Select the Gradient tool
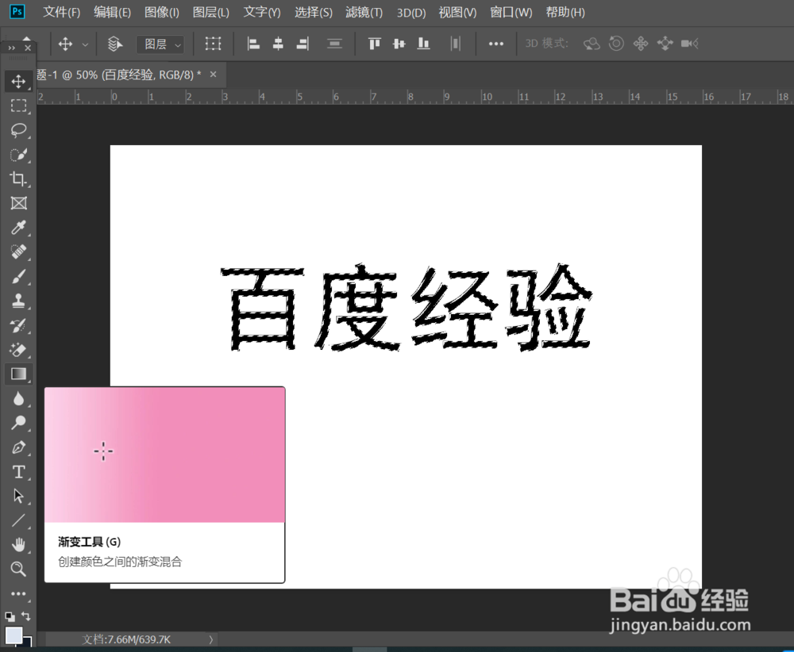This screenshot has width=794, height=652. coord(19,374)
